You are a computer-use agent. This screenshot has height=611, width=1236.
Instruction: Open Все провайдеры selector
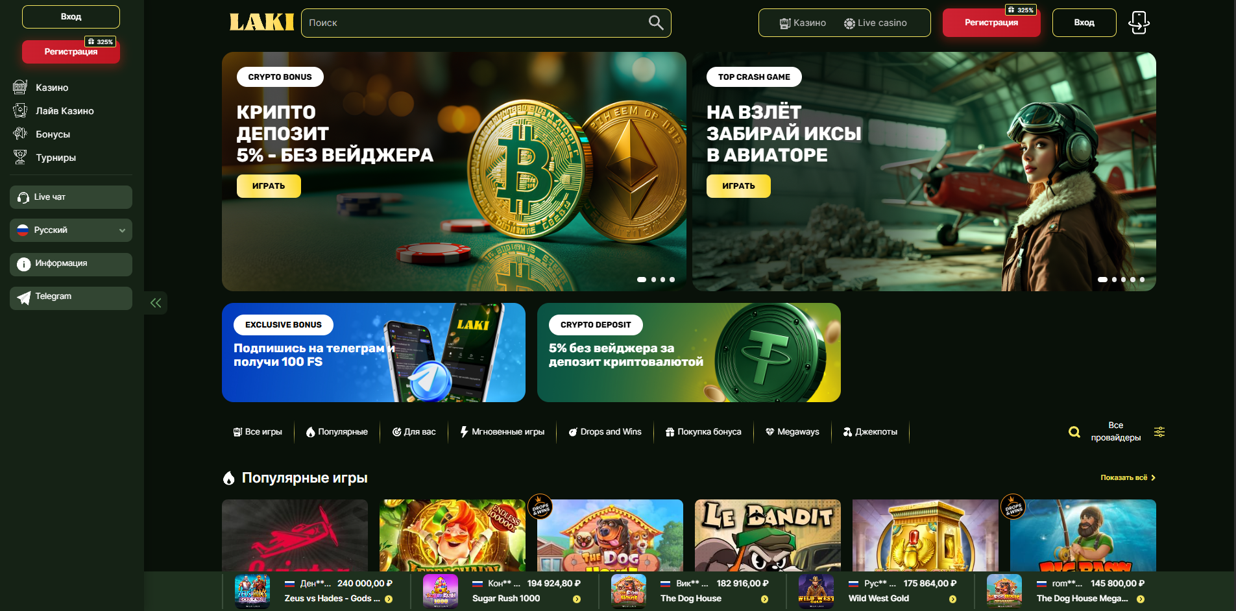click(1115, 431)
